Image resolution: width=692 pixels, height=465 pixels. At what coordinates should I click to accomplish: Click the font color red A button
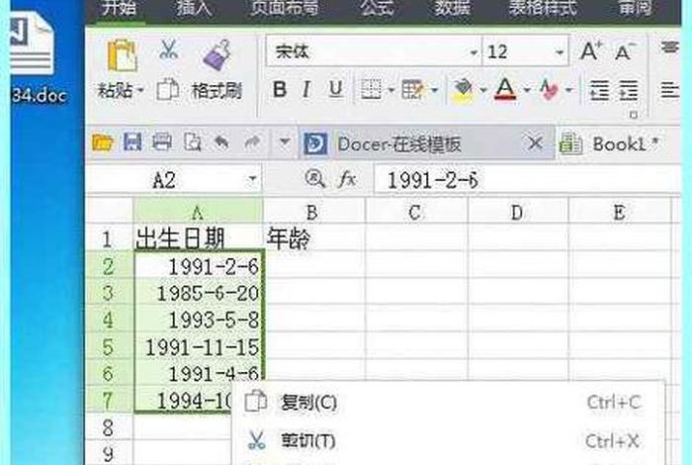point(505,90)
